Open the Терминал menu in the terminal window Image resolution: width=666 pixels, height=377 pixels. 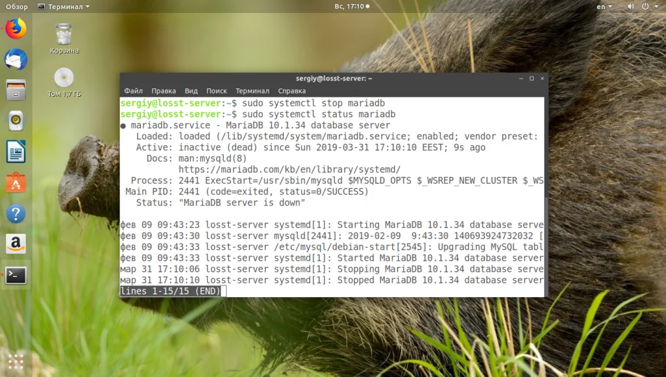(x=252, y=91)
